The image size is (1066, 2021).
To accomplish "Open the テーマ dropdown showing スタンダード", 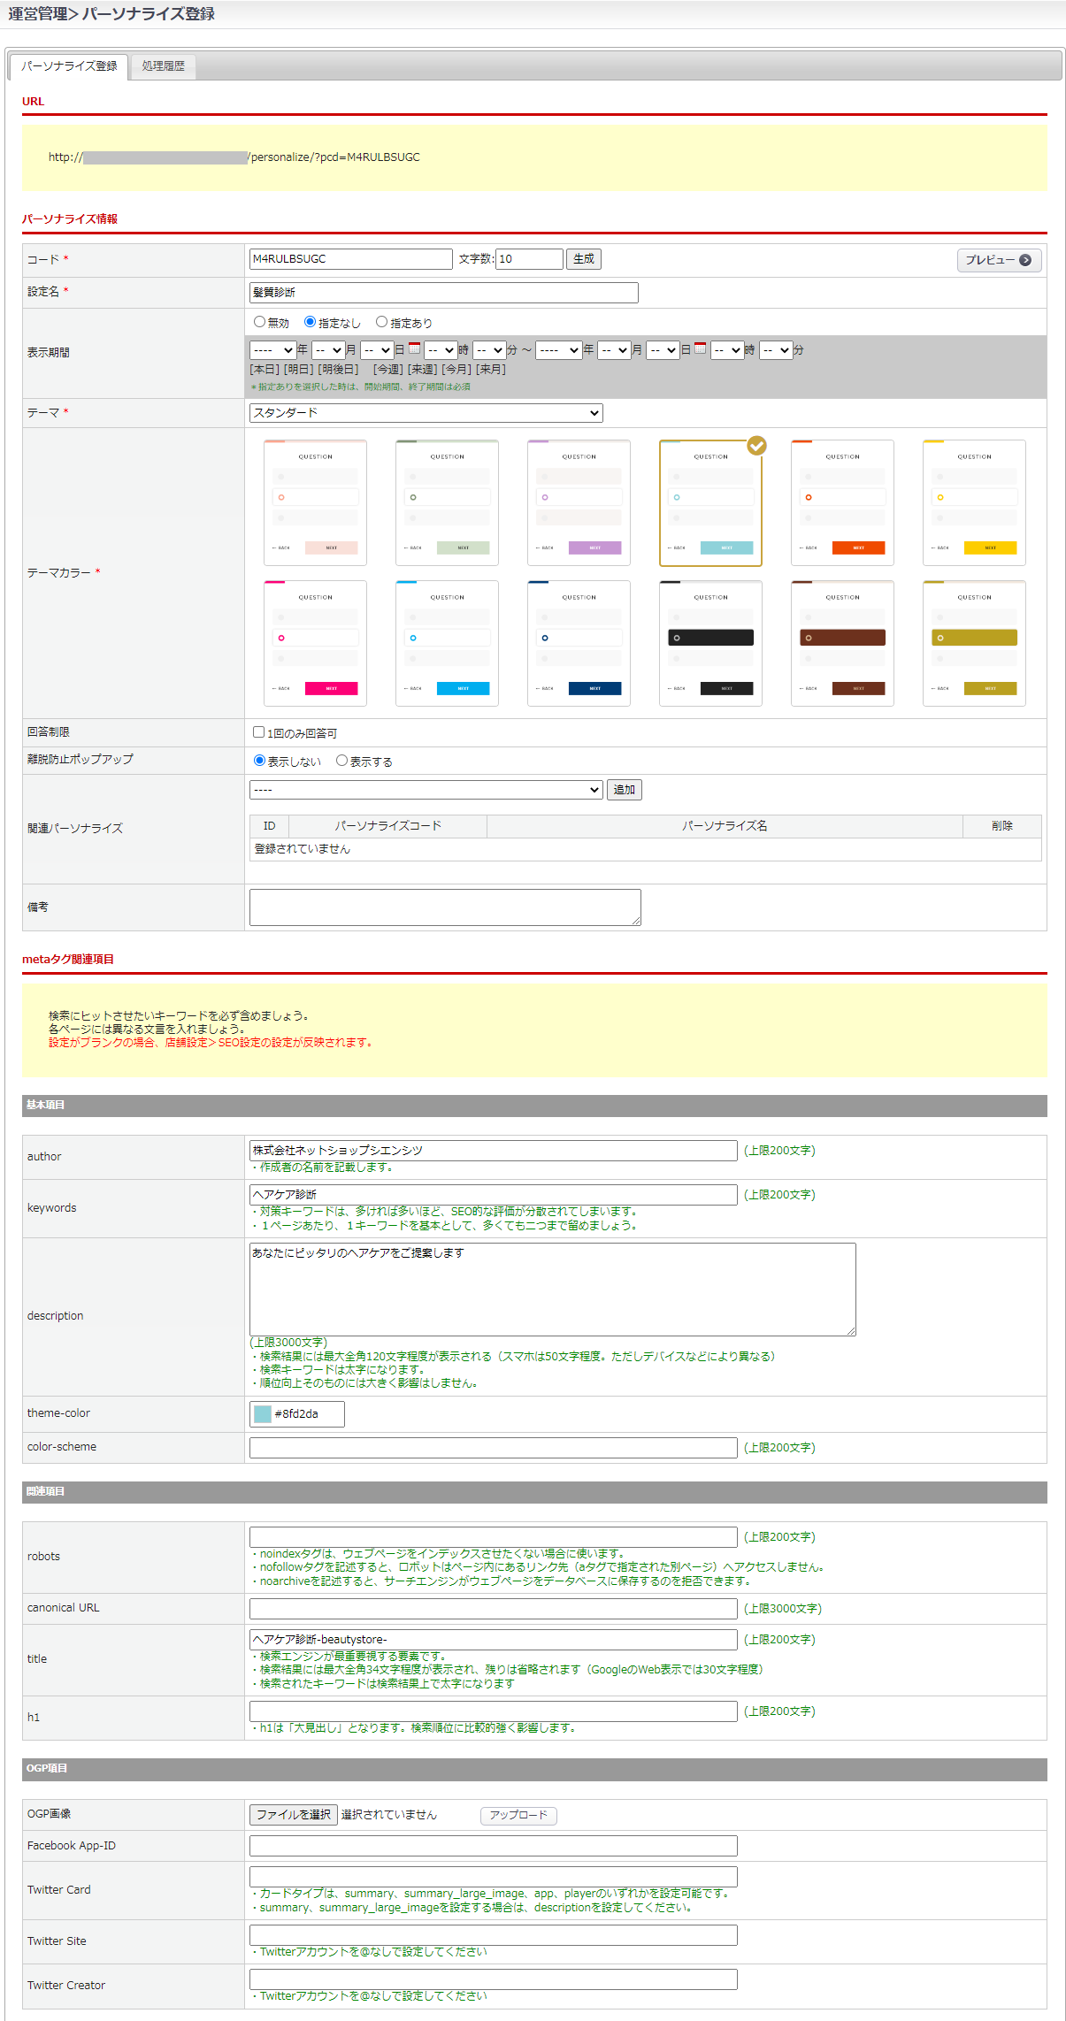I will (x=426, y=413).
